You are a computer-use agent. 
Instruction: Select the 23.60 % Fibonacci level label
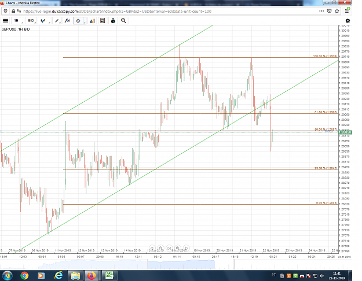pos(326,168)
